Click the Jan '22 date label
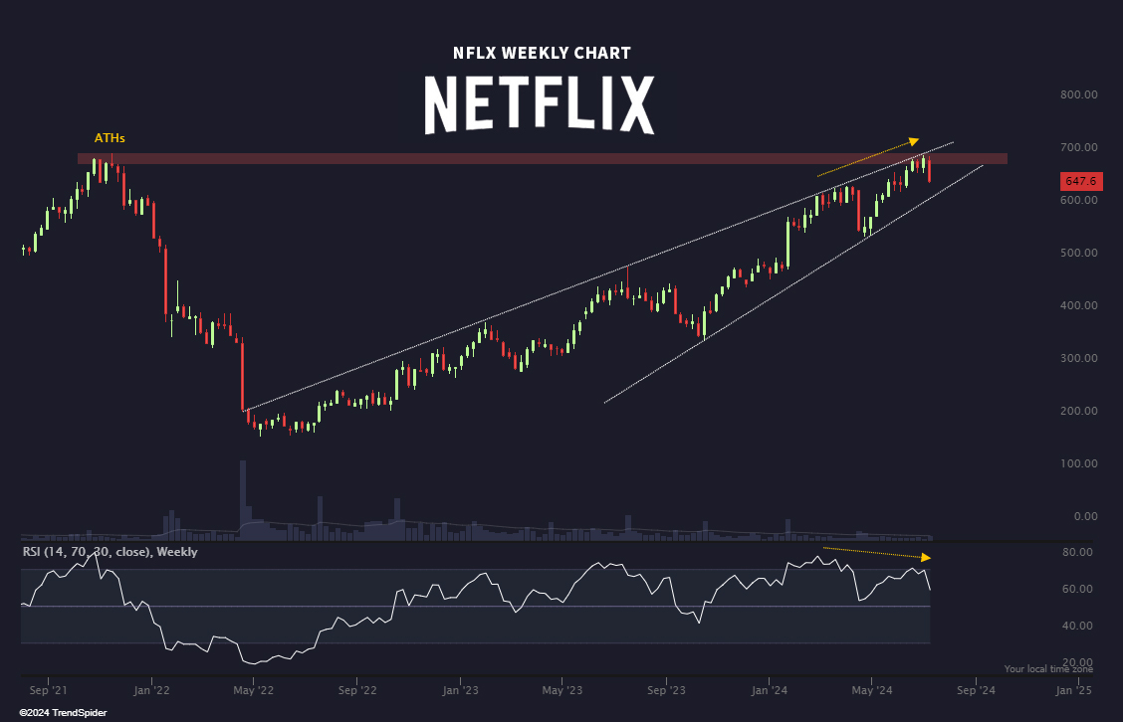 tap(152, 690)
